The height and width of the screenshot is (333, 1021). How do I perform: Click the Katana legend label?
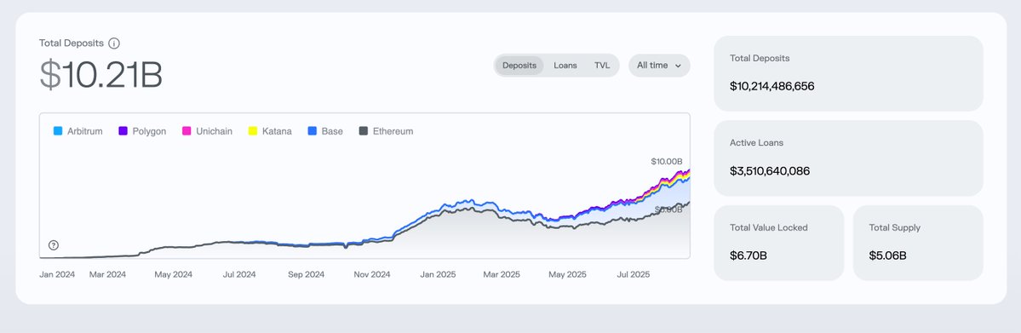pos(277,132)
